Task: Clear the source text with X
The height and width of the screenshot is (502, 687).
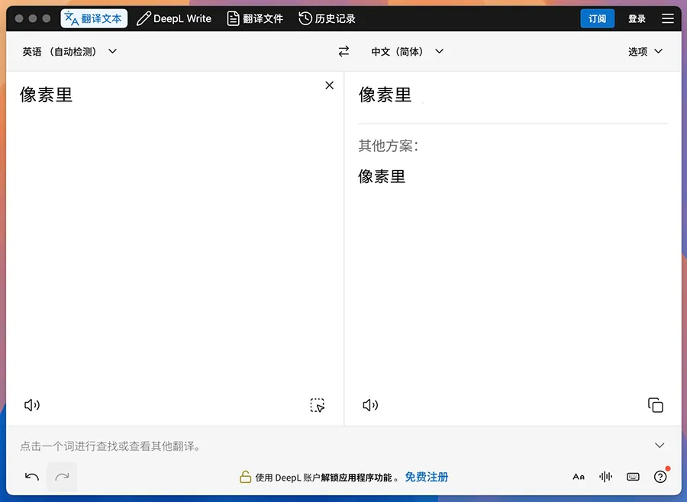Action: click(329, 85)
